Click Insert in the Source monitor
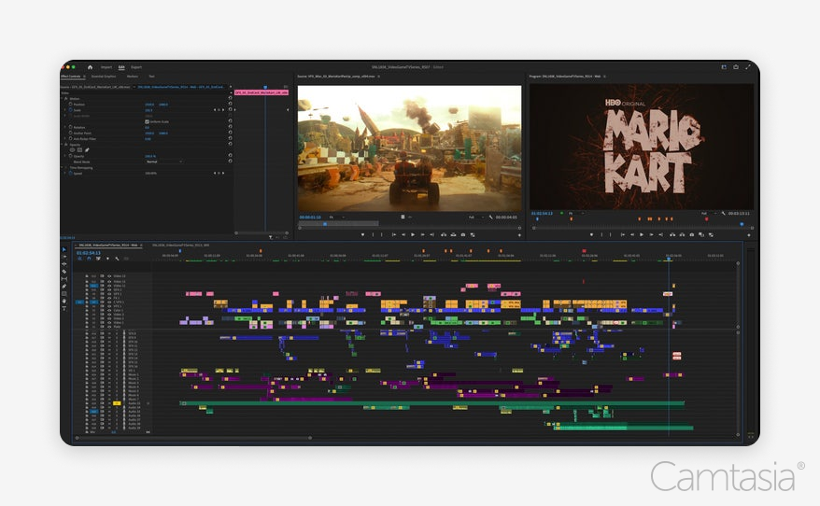 444,234
